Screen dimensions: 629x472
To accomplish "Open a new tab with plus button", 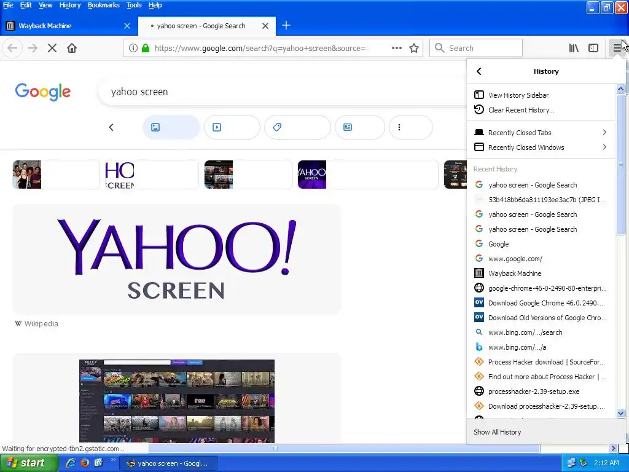I will [286, 26].
